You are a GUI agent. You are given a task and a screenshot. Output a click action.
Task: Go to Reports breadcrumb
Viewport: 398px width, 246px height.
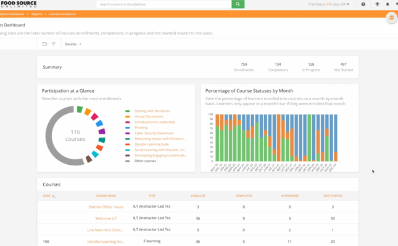36,14
